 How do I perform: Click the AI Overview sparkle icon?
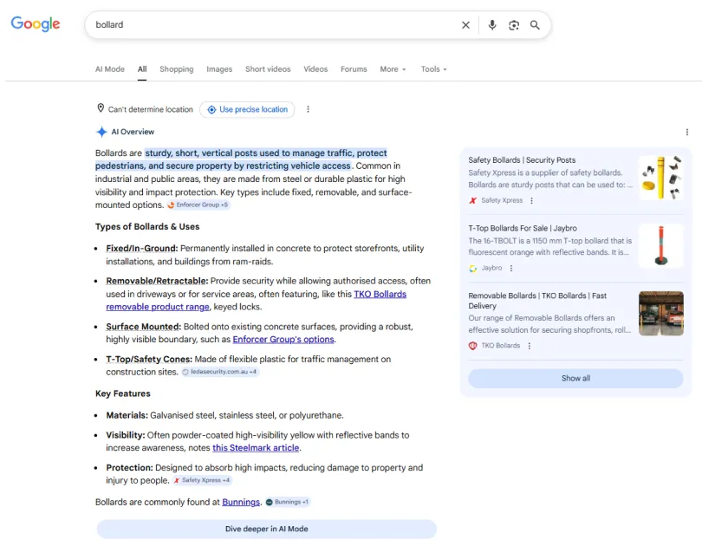click(x=101, y=132)
